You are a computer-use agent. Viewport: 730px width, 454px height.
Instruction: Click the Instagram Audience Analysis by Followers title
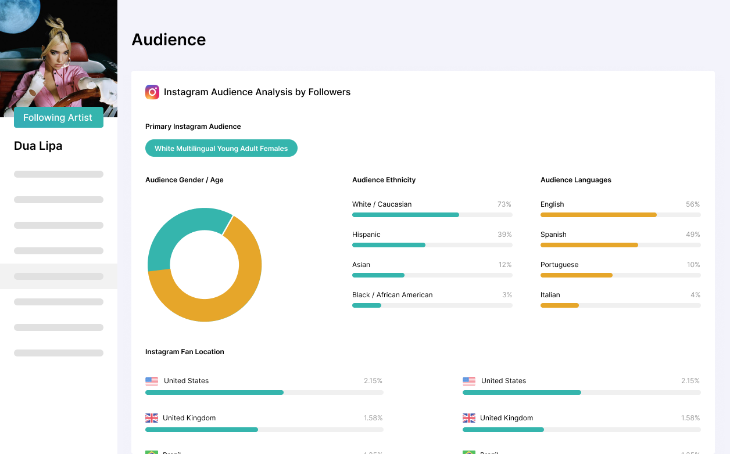click(257, 92)
